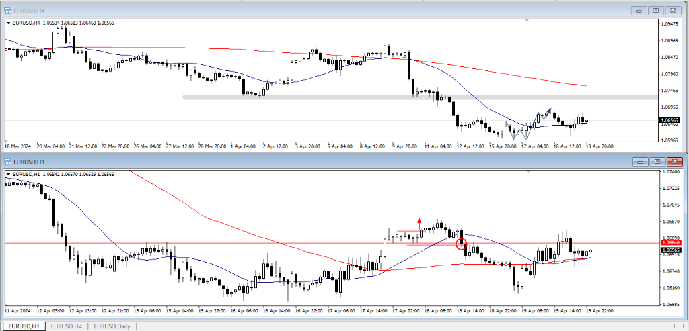Switch to the EURUSD,H1 tab
Viewport: 689px width, 331px height.
point(24,326)
